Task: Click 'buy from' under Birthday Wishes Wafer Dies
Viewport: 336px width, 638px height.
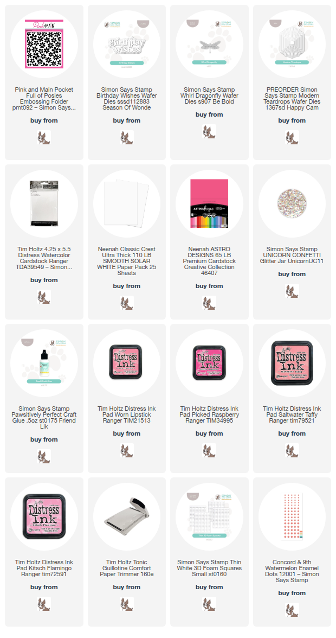Action: [127, 120]
